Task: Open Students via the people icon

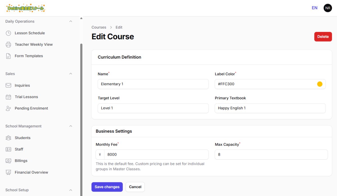Action: [8, 138]
